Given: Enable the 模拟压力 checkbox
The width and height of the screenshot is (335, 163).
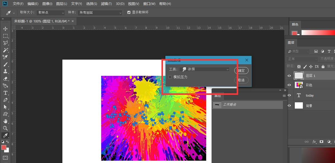Looking at the screenshot, I should [170, 77].
